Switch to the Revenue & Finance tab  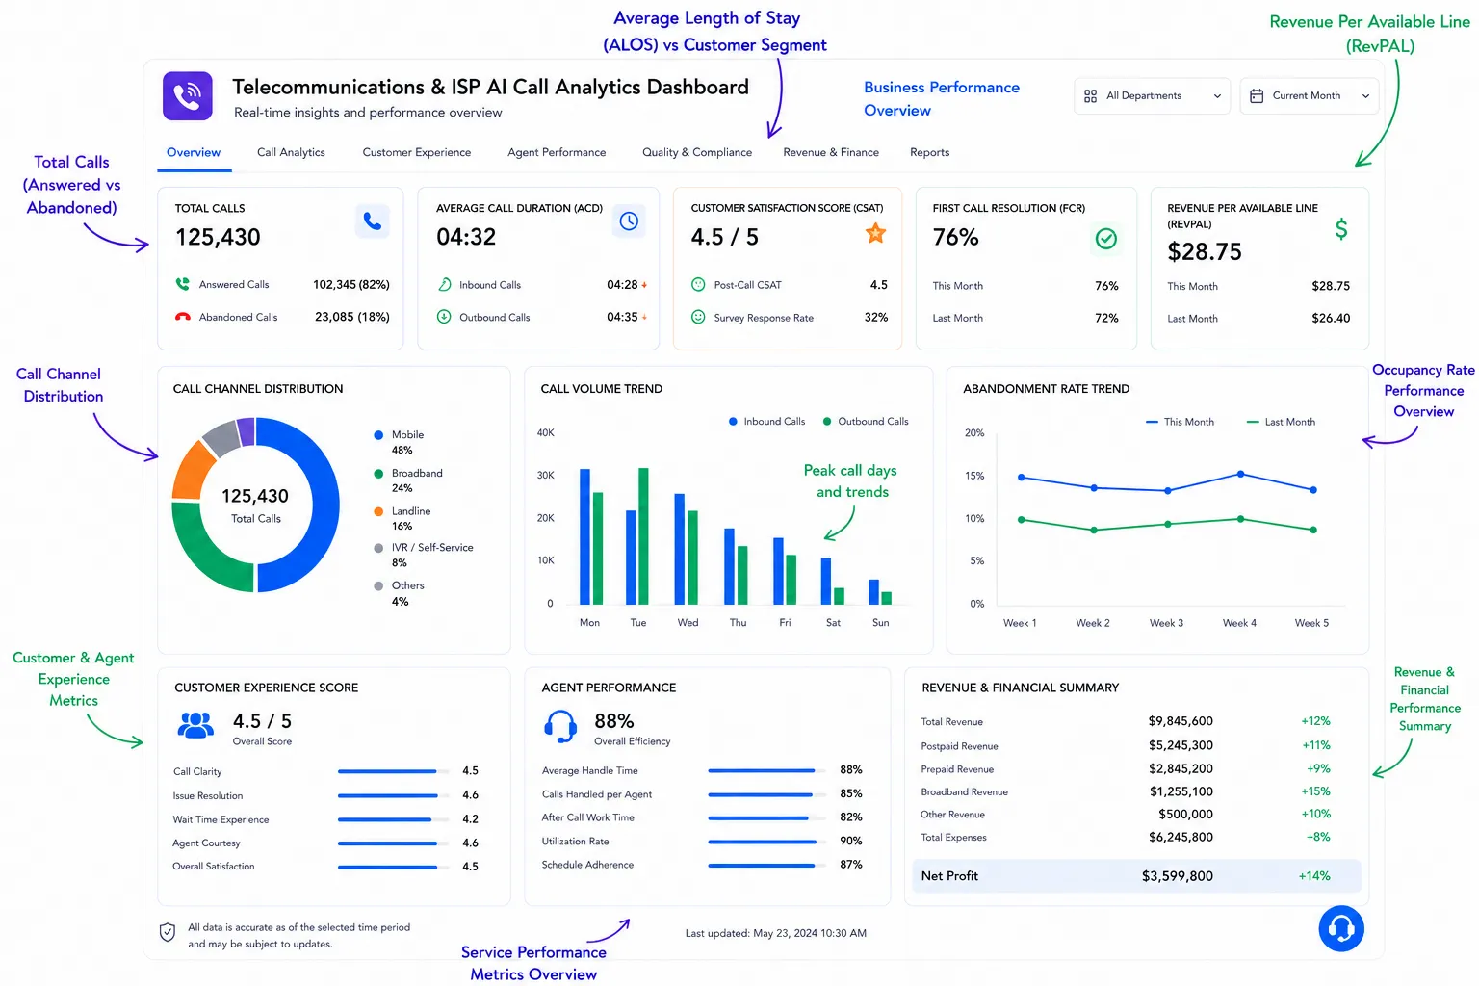[x=831, y=152]
